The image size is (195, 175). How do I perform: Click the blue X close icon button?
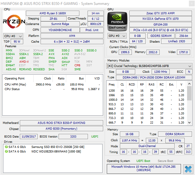pos(188,169)
